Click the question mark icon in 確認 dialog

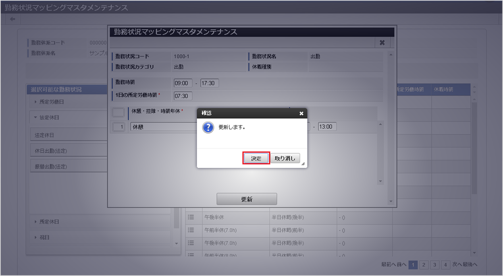pos(208,128)
